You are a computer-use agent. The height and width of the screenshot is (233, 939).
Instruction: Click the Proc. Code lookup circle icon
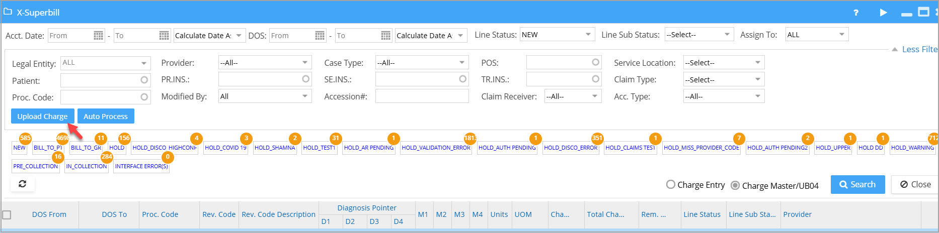coord(144,97)
